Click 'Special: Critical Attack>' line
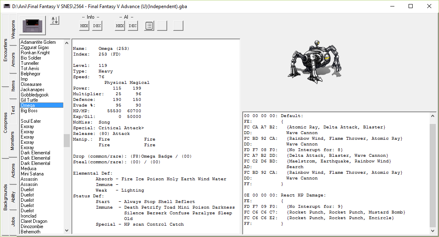 108,128
